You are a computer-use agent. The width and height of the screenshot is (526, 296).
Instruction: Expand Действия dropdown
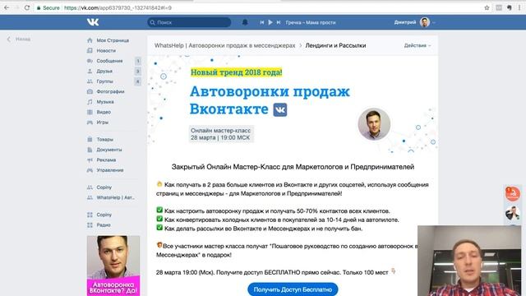(418, 45)
